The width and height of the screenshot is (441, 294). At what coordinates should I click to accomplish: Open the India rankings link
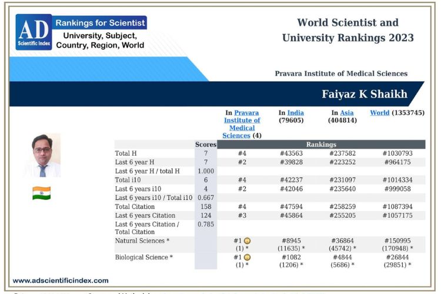(295, 113)
